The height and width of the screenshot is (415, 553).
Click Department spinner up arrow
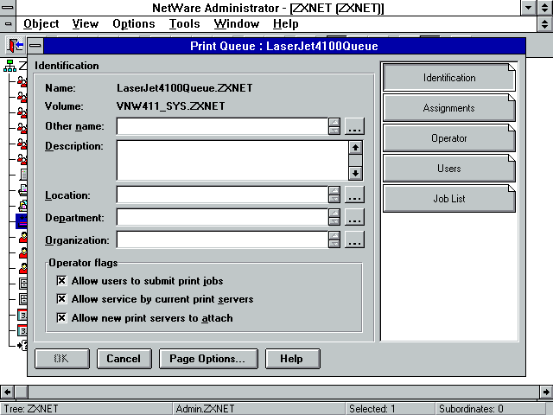334,214
